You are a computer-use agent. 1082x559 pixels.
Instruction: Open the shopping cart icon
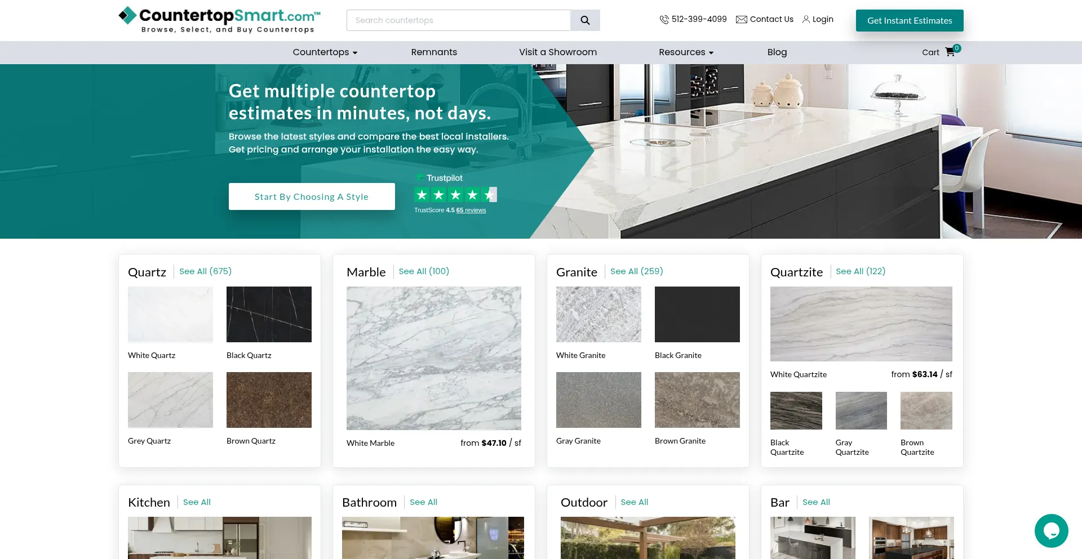pyautogui.click(x=950, y=52)
